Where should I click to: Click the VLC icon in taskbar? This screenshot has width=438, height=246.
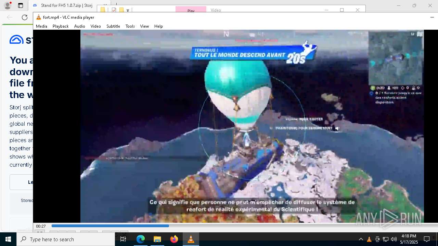(191, 239)
